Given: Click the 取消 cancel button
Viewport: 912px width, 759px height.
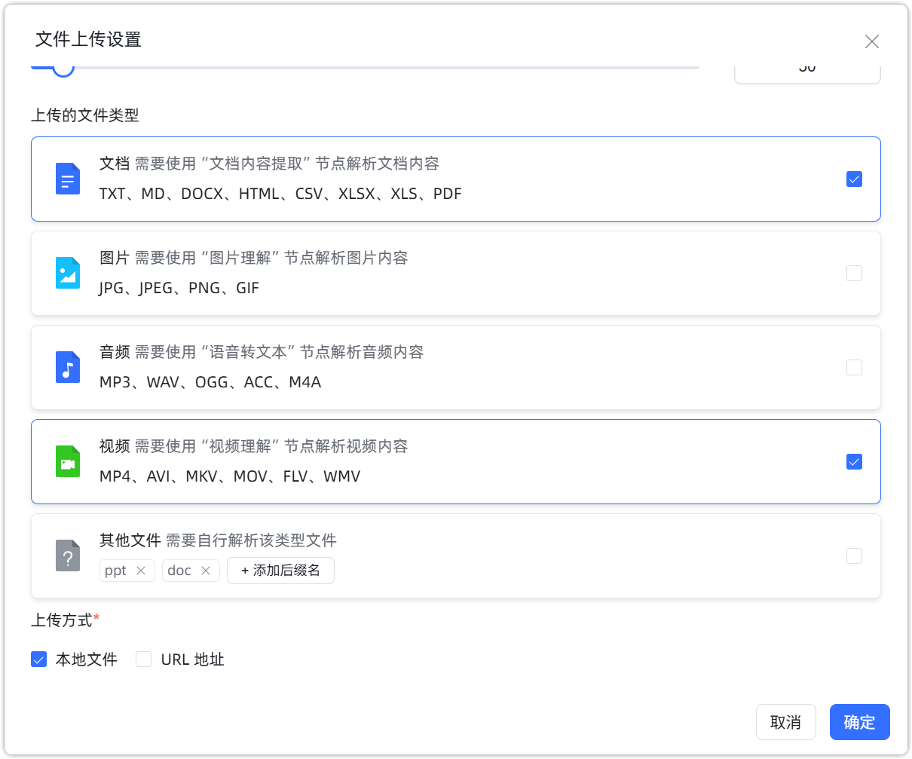Looking at the screenshot, I should tap(786, 722).
